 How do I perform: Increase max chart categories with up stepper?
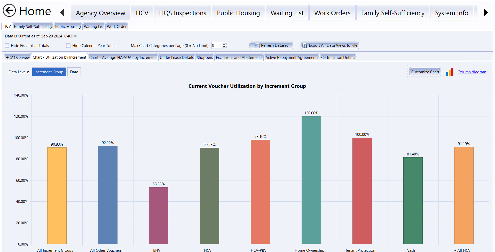224,44
